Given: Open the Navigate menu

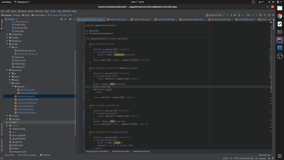Looking at the screenshot, I should (x=22, y=11).
